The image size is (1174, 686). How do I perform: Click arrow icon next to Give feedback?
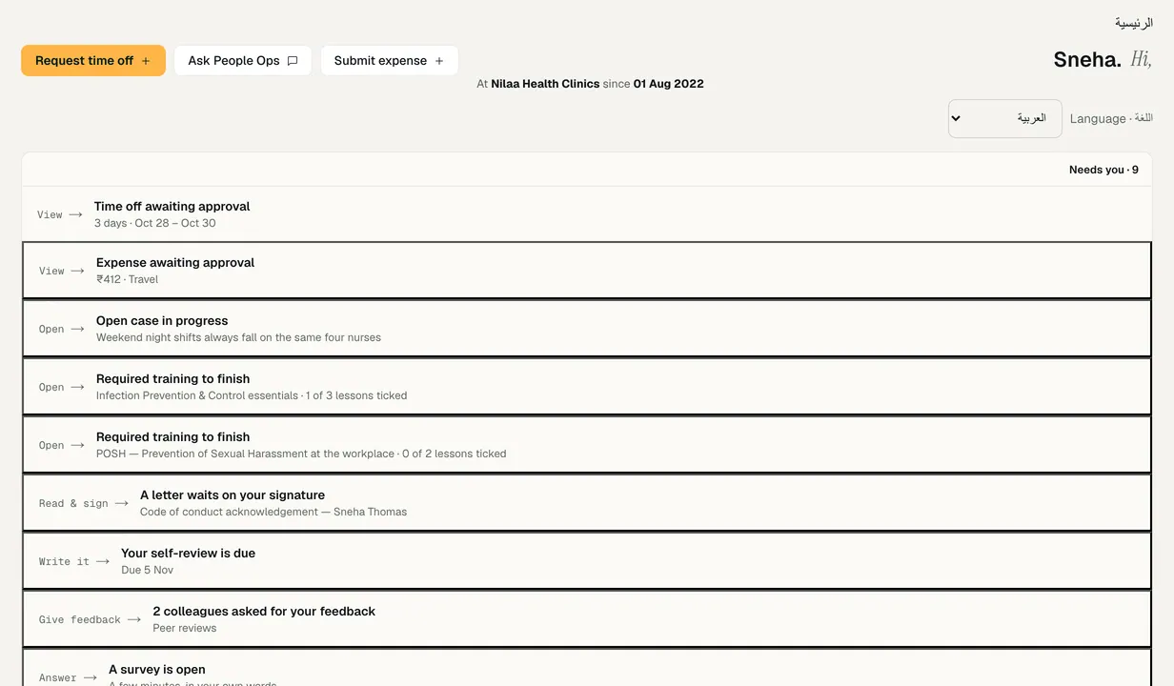click(x=133, y=620)
